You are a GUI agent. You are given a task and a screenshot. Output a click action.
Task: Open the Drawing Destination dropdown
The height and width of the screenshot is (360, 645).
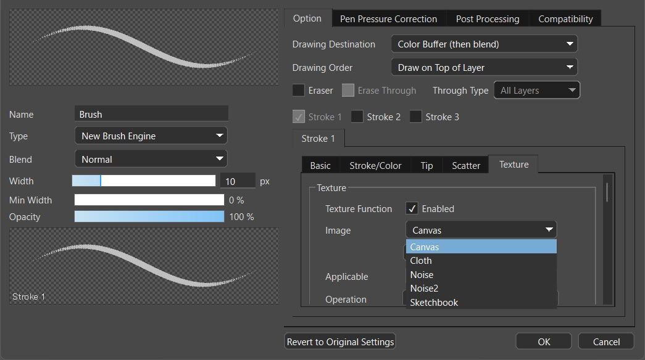483,44
